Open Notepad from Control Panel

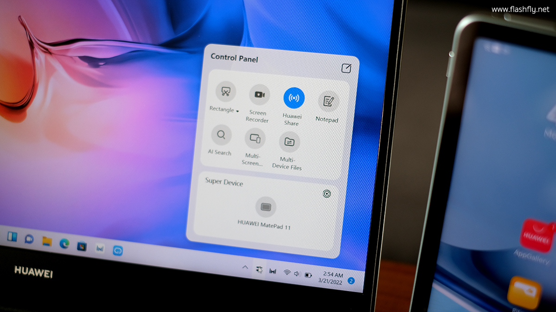(329, 101)
